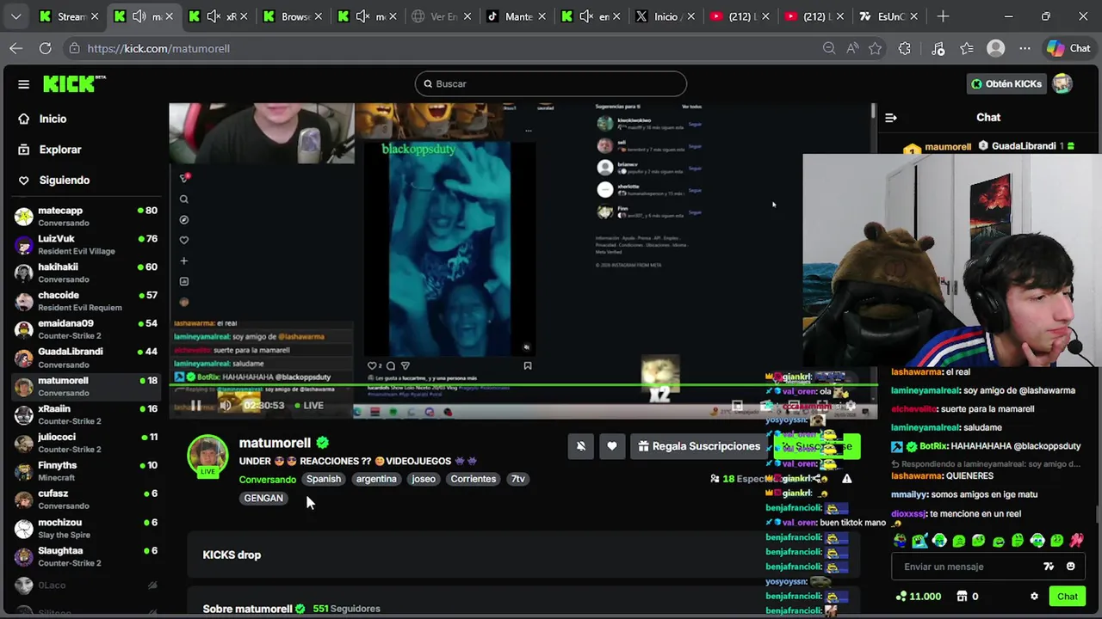Click the address bar URL kick.com/matumorell
This screenshot has height=619, width=1102.
(158, 49)
